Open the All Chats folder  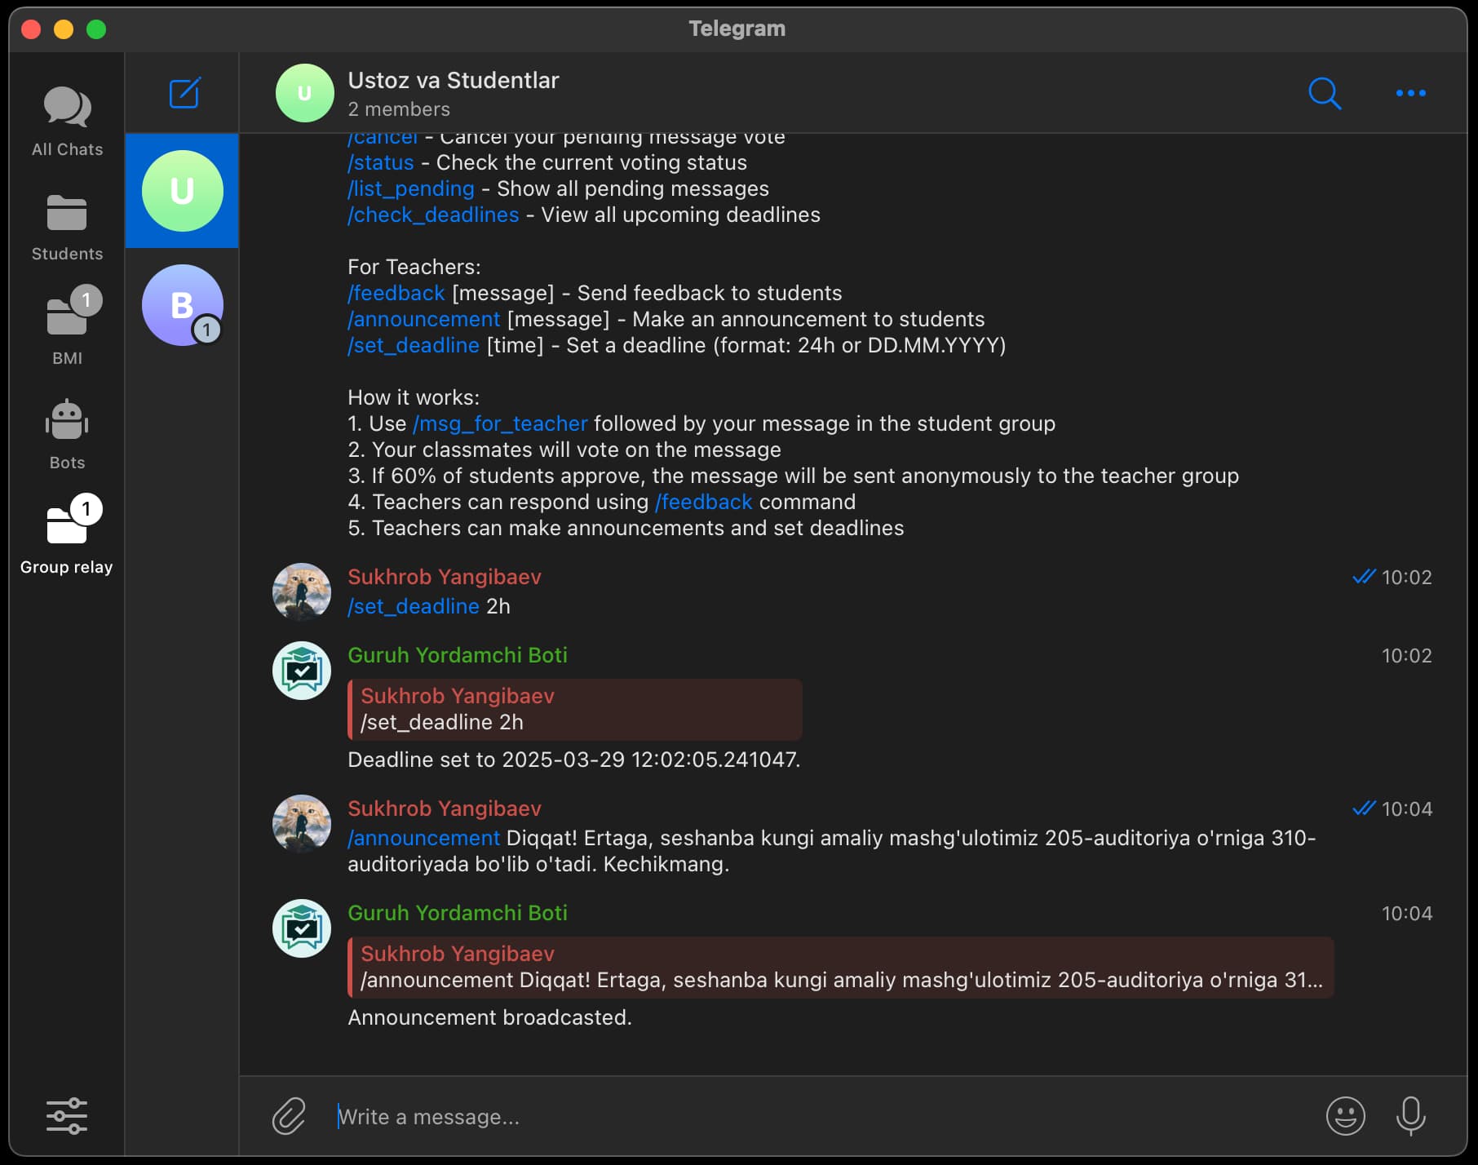point(67,121)
